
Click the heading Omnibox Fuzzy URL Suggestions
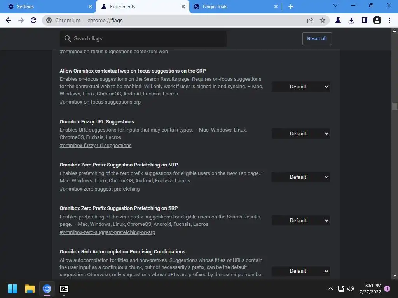[x=97, y=121]
